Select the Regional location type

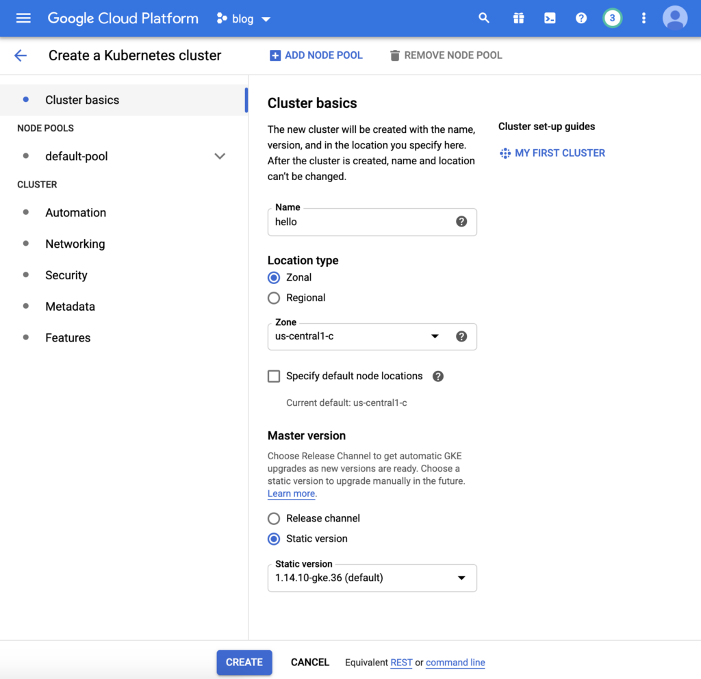coord(274,298)
